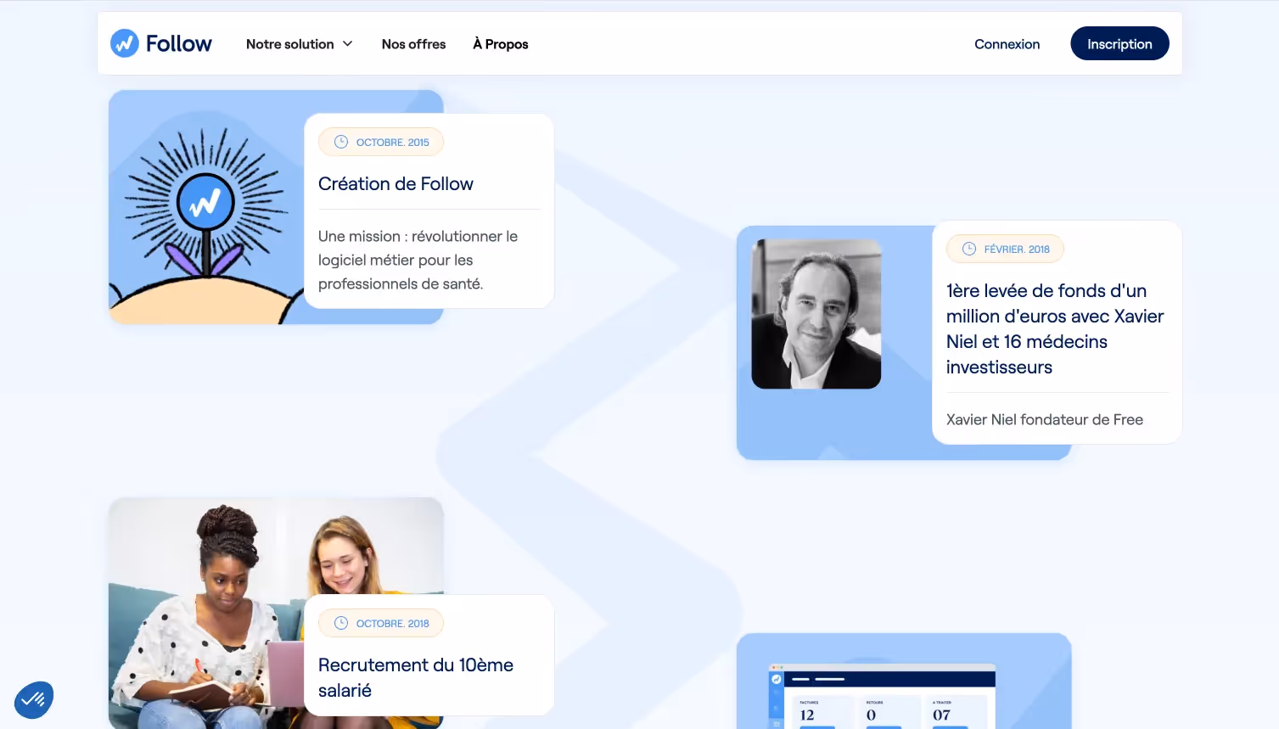Click the Follow brand name text
Screen dimensions: 1279x729
pyautogui.click(x=178, y=43)
